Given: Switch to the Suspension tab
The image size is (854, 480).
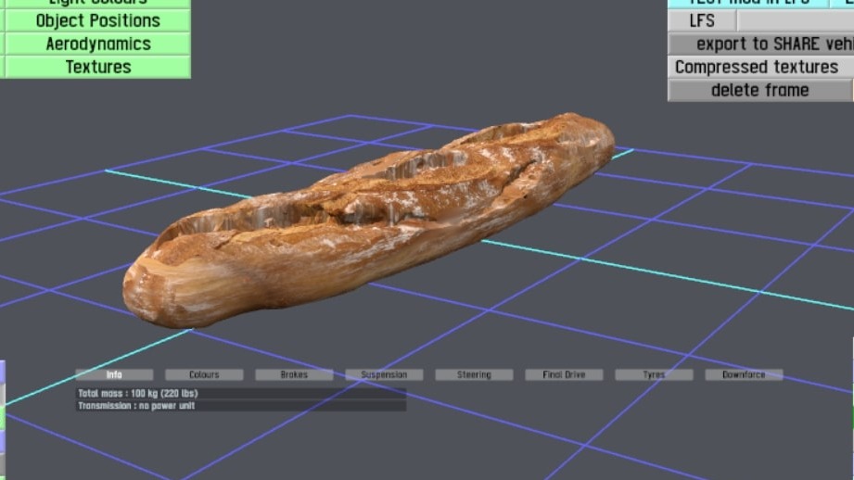Looking at the screenshot, I should tap(384, 374).
